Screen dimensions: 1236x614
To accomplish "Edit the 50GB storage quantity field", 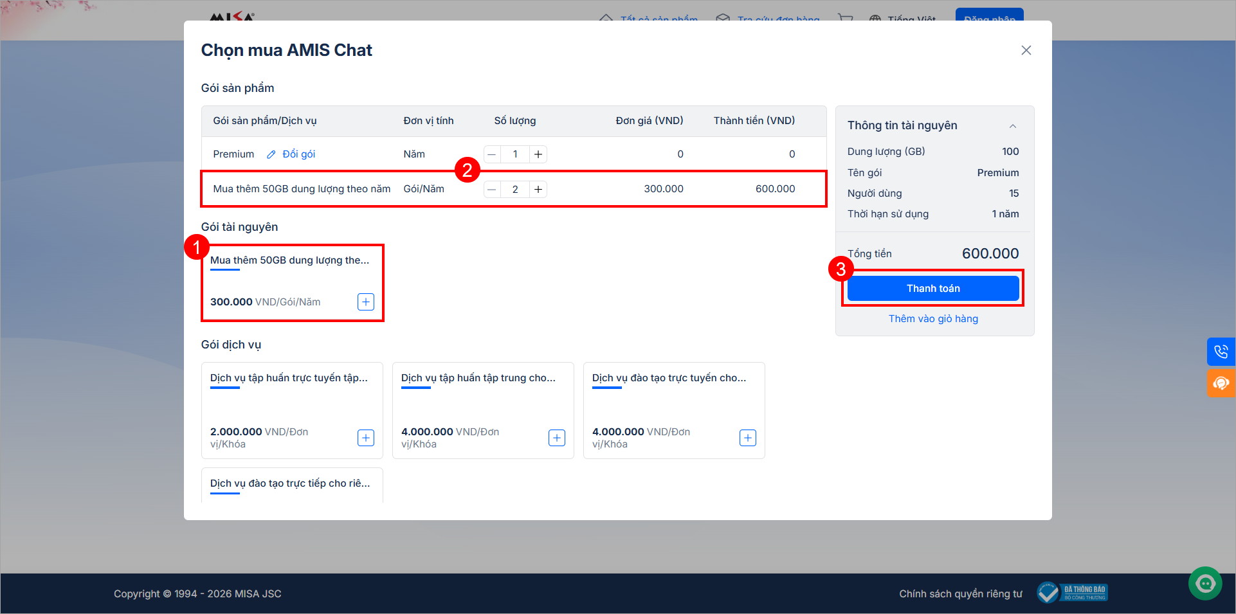I will pos(515,189).
